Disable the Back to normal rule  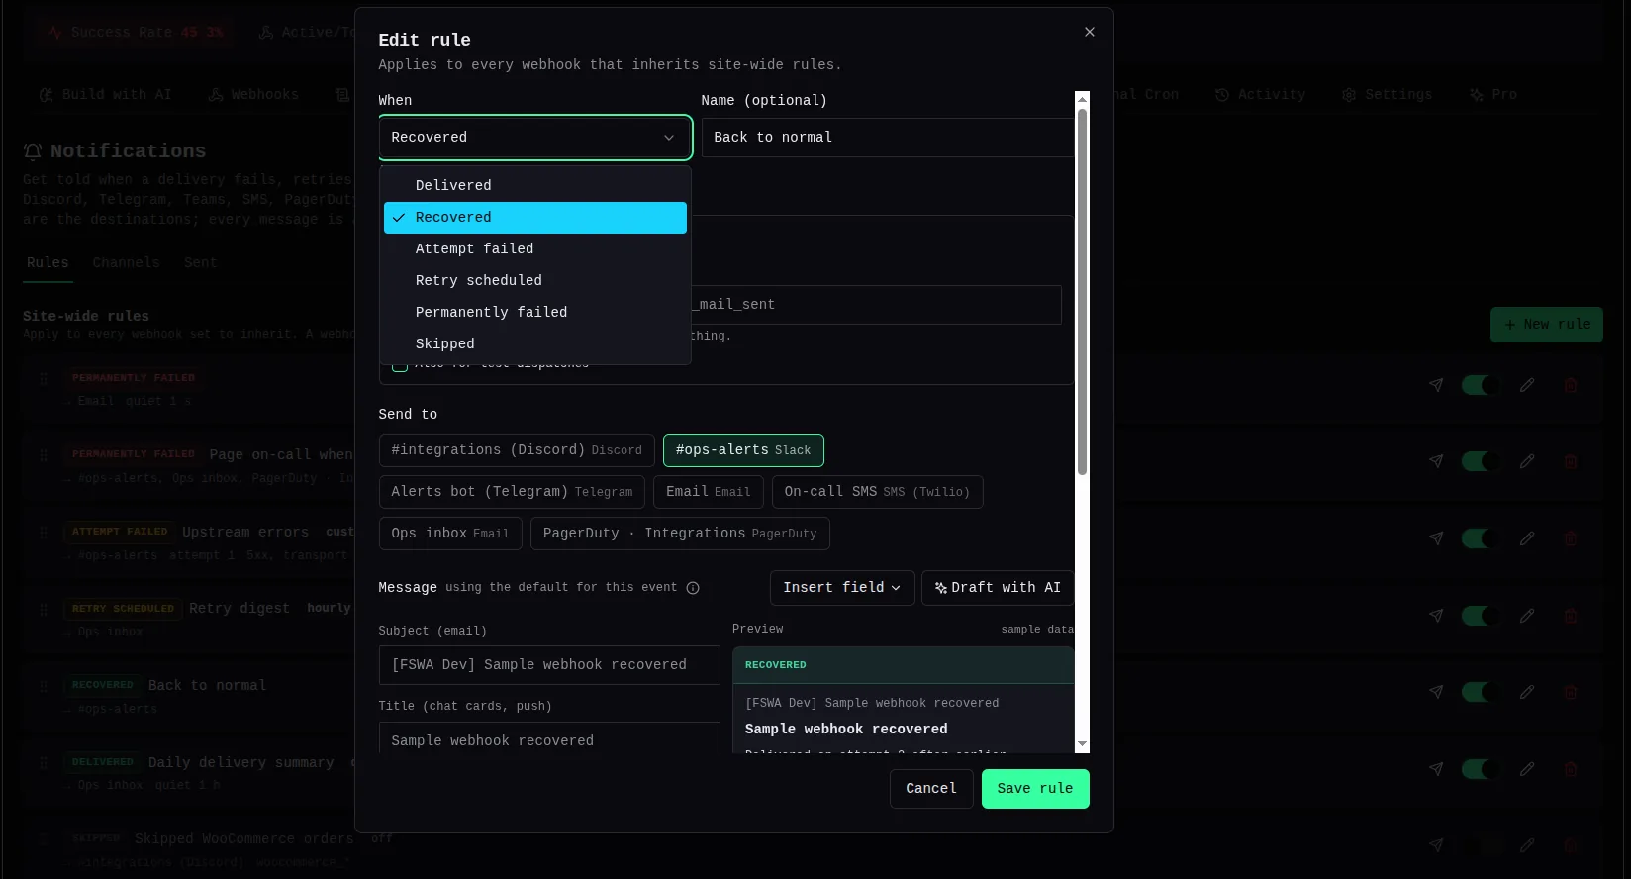pos(1481,692)
